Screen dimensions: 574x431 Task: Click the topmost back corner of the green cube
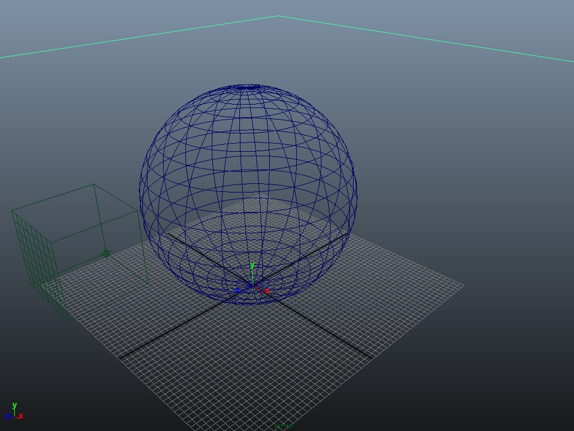tap(94, 184)
